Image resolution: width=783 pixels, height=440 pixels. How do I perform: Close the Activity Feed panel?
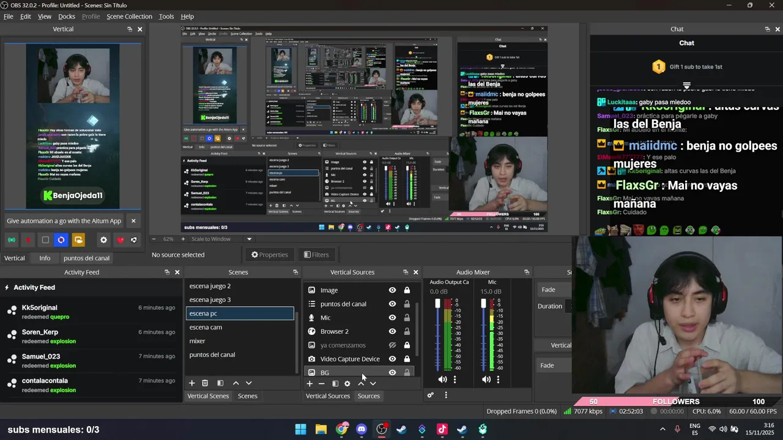pos(177,272)
